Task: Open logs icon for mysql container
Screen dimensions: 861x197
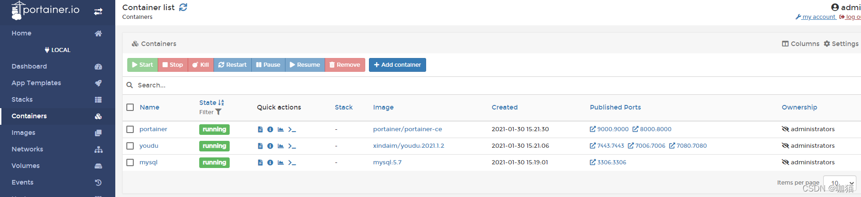Action: [260, 162]
